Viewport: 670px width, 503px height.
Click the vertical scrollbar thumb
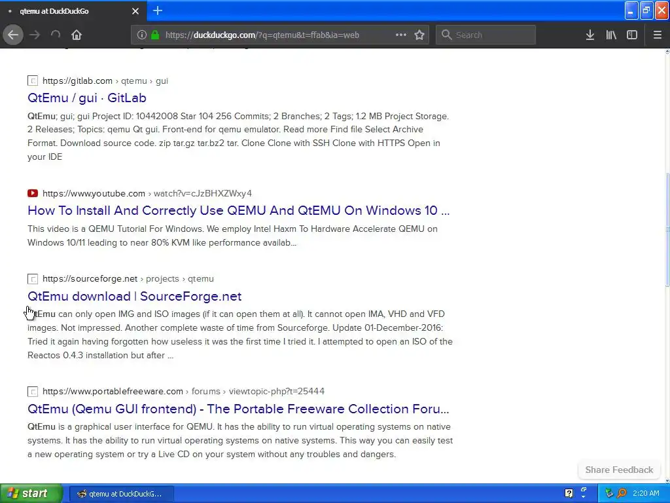(667, 230)
